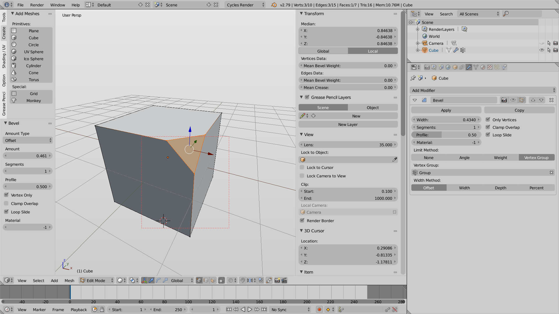Open the Select menu in 3D view header
The width and height of the screenshot is (559, 314).
tap(38, 280)
